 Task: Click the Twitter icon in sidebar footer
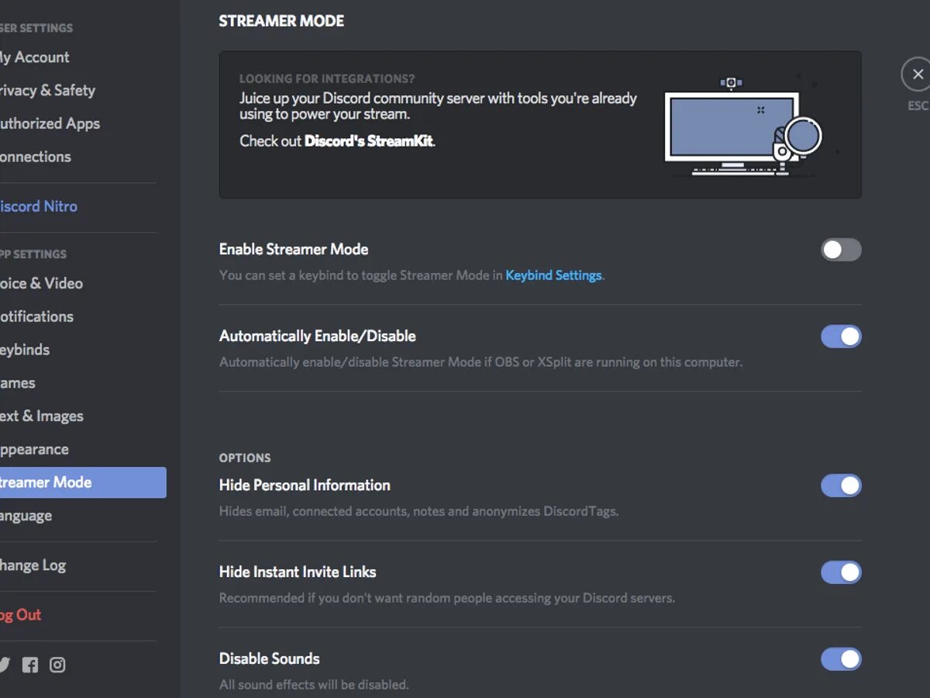click(x=4, y=665)
